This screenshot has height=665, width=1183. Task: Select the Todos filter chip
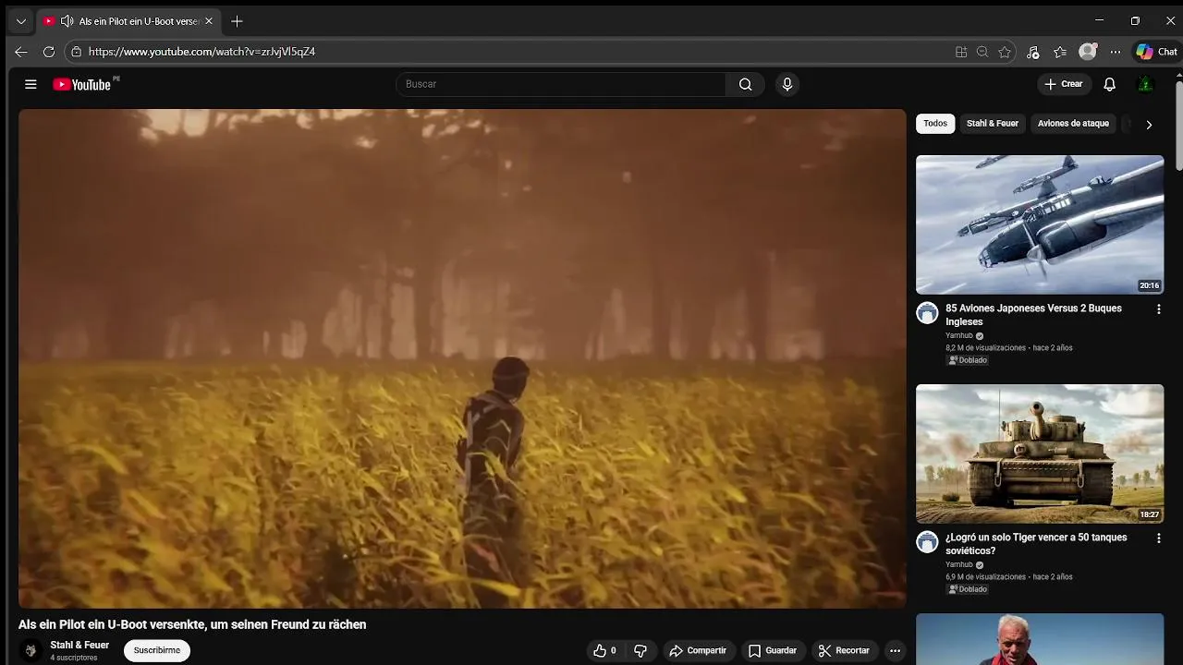coord(935,124)
